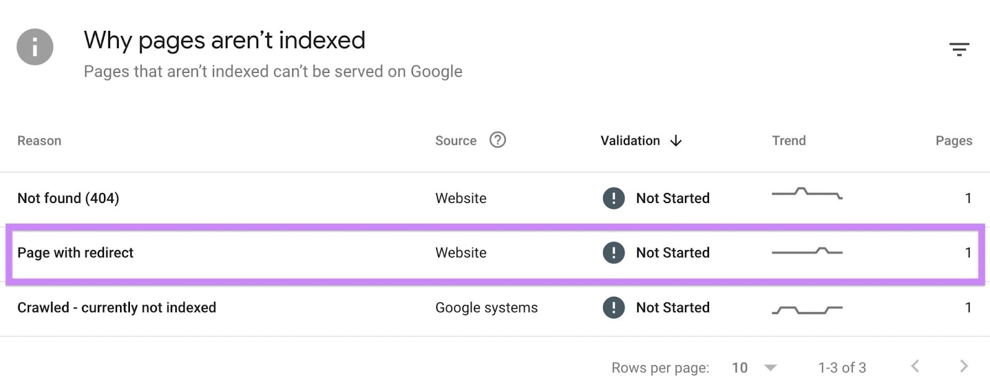Open the Not found (404) reason entry
The width and height of the screenshot is (990, 383).
click(x=67, y=199)
